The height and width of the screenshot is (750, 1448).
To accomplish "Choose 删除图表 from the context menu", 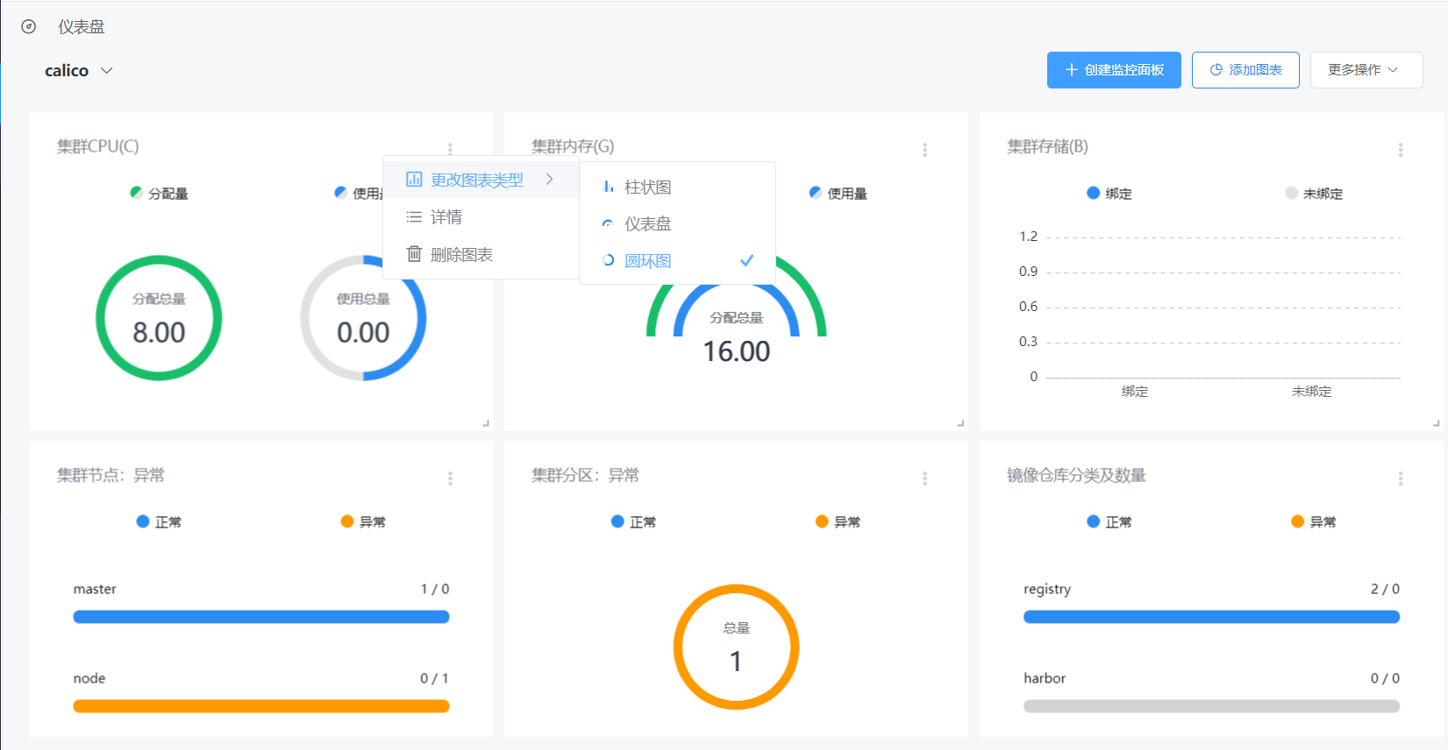I will click(x=460, y=255).
